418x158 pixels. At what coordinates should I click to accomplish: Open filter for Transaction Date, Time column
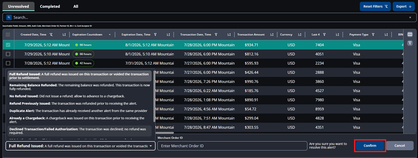coord(216,35)
